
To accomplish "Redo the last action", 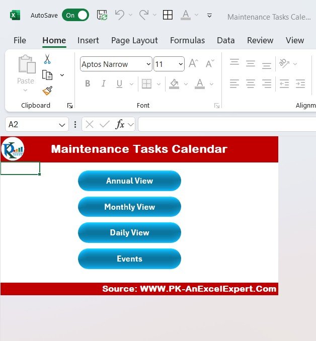I will pyautogui.click(x=144, y=15).
